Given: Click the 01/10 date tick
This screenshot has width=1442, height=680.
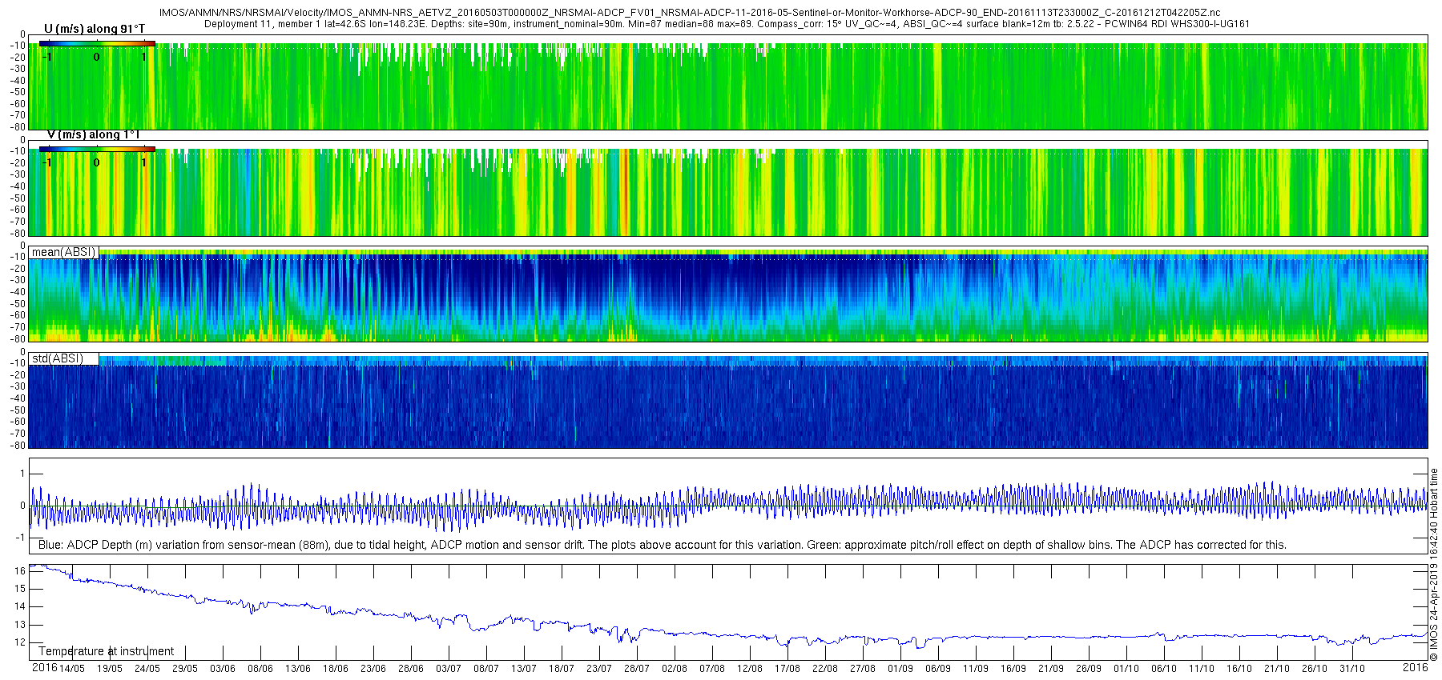Looking at the screenshot, I should pyautogui.click(x=1126, y=669).
